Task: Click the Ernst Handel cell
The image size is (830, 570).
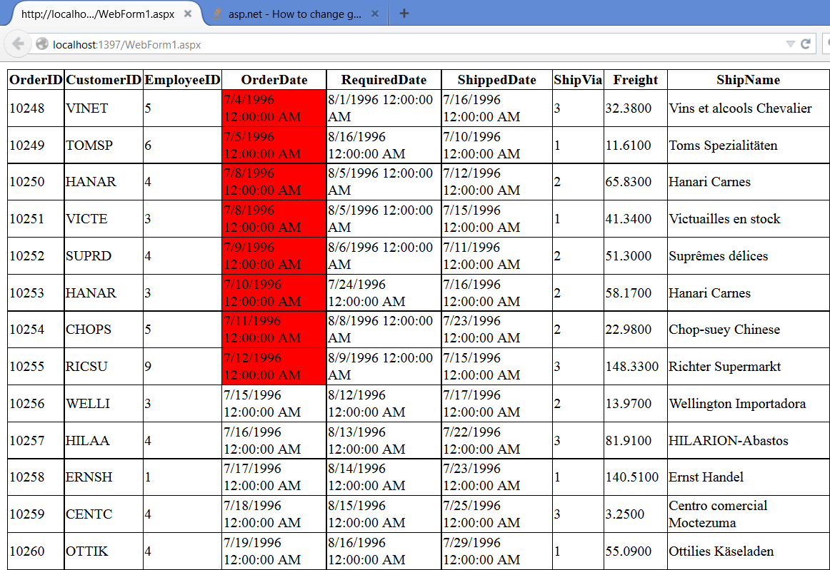Action: pyautogui.click(x=749, y=477)
